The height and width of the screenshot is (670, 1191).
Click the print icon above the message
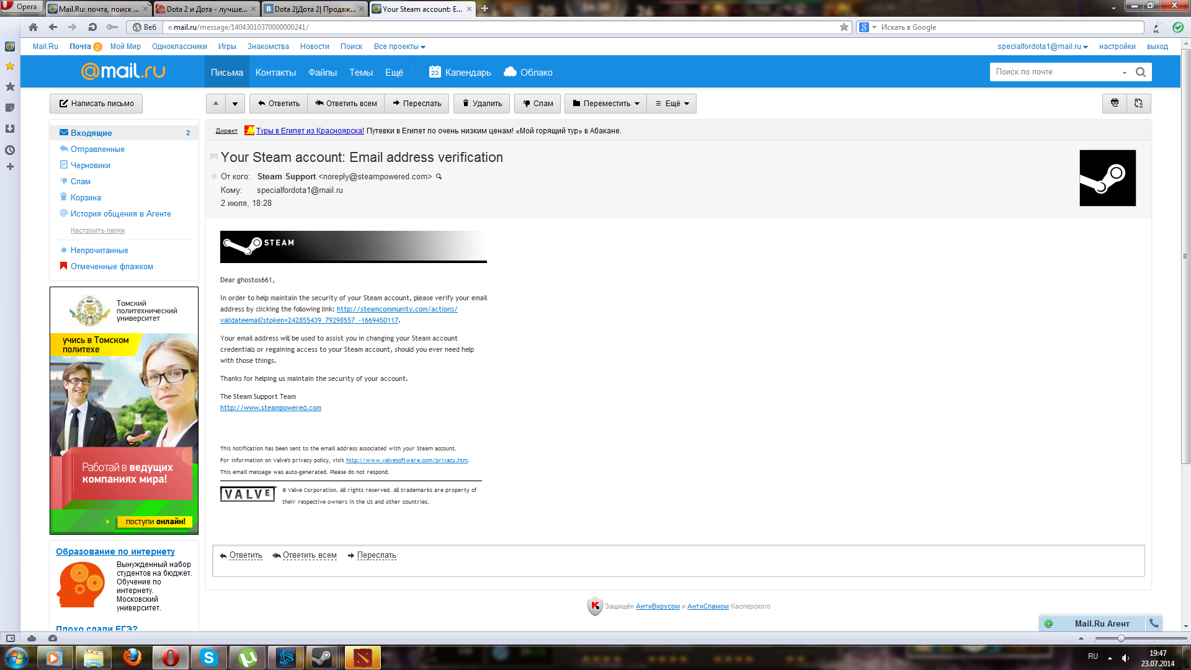pos(1115,104)
